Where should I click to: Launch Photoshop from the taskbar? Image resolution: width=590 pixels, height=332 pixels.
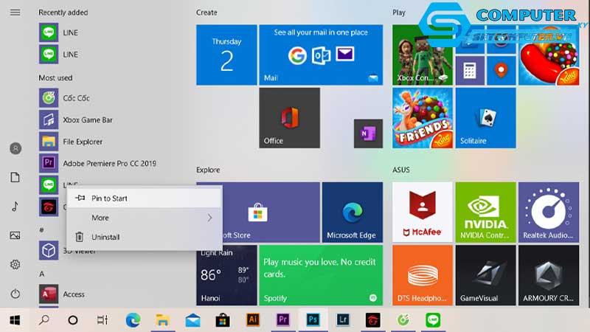point(313,319)
